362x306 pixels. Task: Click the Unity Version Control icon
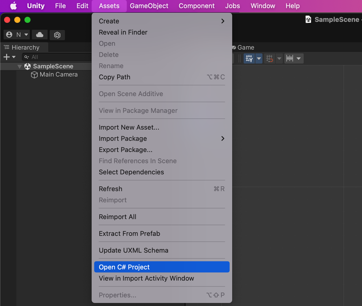[57, 35]
